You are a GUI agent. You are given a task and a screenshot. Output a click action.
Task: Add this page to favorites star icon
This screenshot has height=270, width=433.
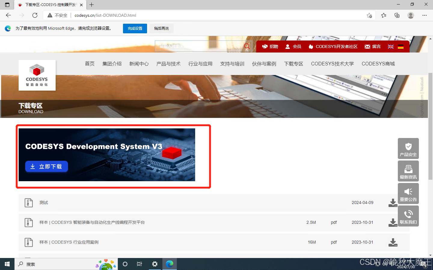pyautogui.click(x=369, y=15)
